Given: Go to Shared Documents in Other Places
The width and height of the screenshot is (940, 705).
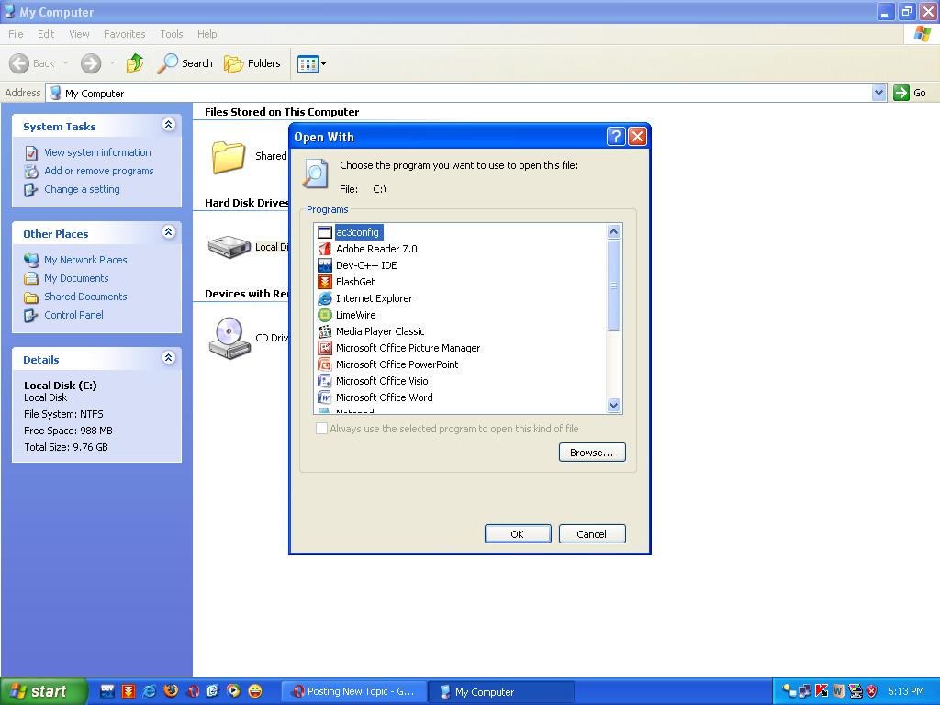Looking at the screenshot, I should pos(85,297).
